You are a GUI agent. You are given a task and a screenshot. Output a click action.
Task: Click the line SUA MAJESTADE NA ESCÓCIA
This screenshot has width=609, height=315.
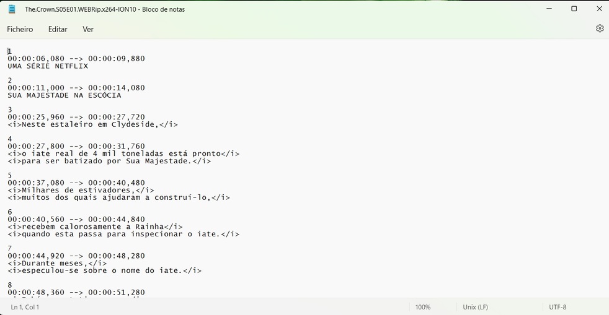pyautogui.click(x=64, y=95)
